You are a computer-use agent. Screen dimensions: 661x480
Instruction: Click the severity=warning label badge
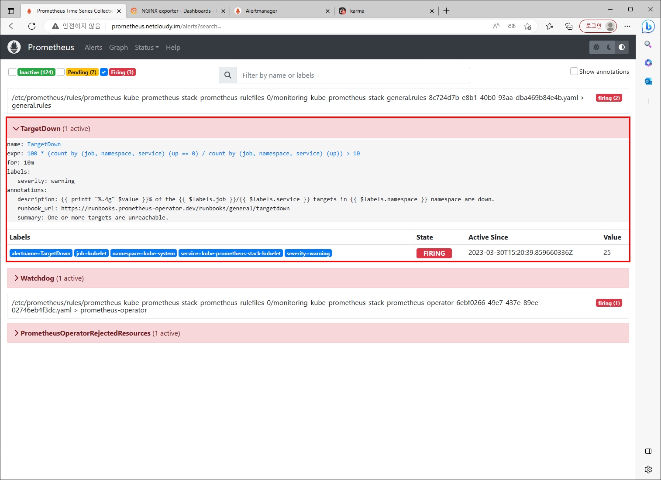pos(308,253)
